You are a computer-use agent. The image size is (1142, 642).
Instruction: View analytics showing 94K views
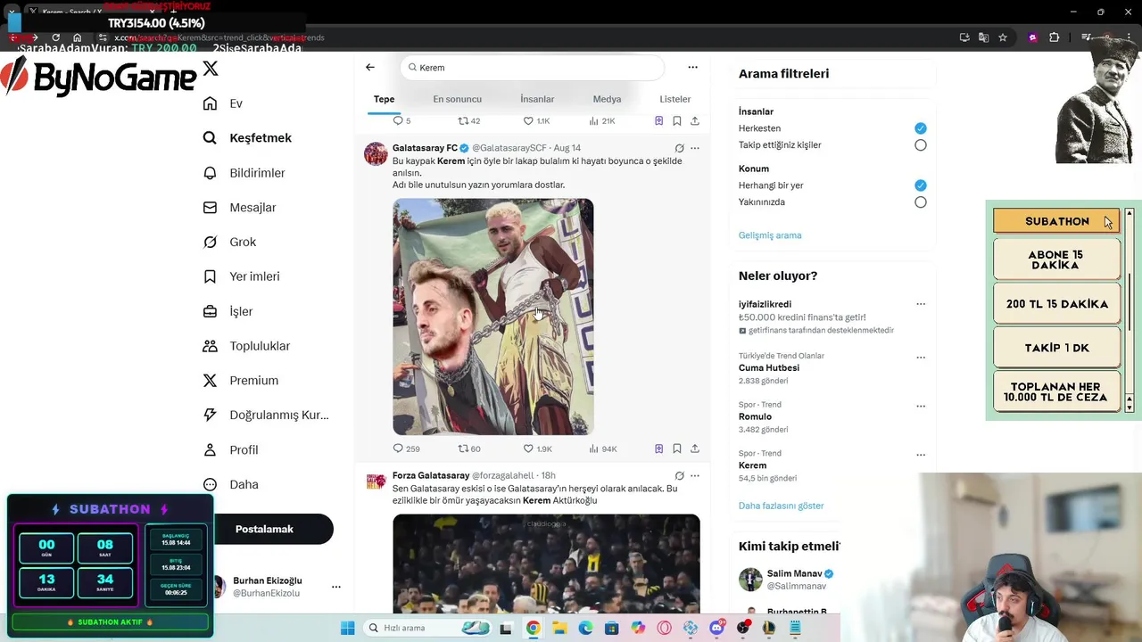coord(603,449)
